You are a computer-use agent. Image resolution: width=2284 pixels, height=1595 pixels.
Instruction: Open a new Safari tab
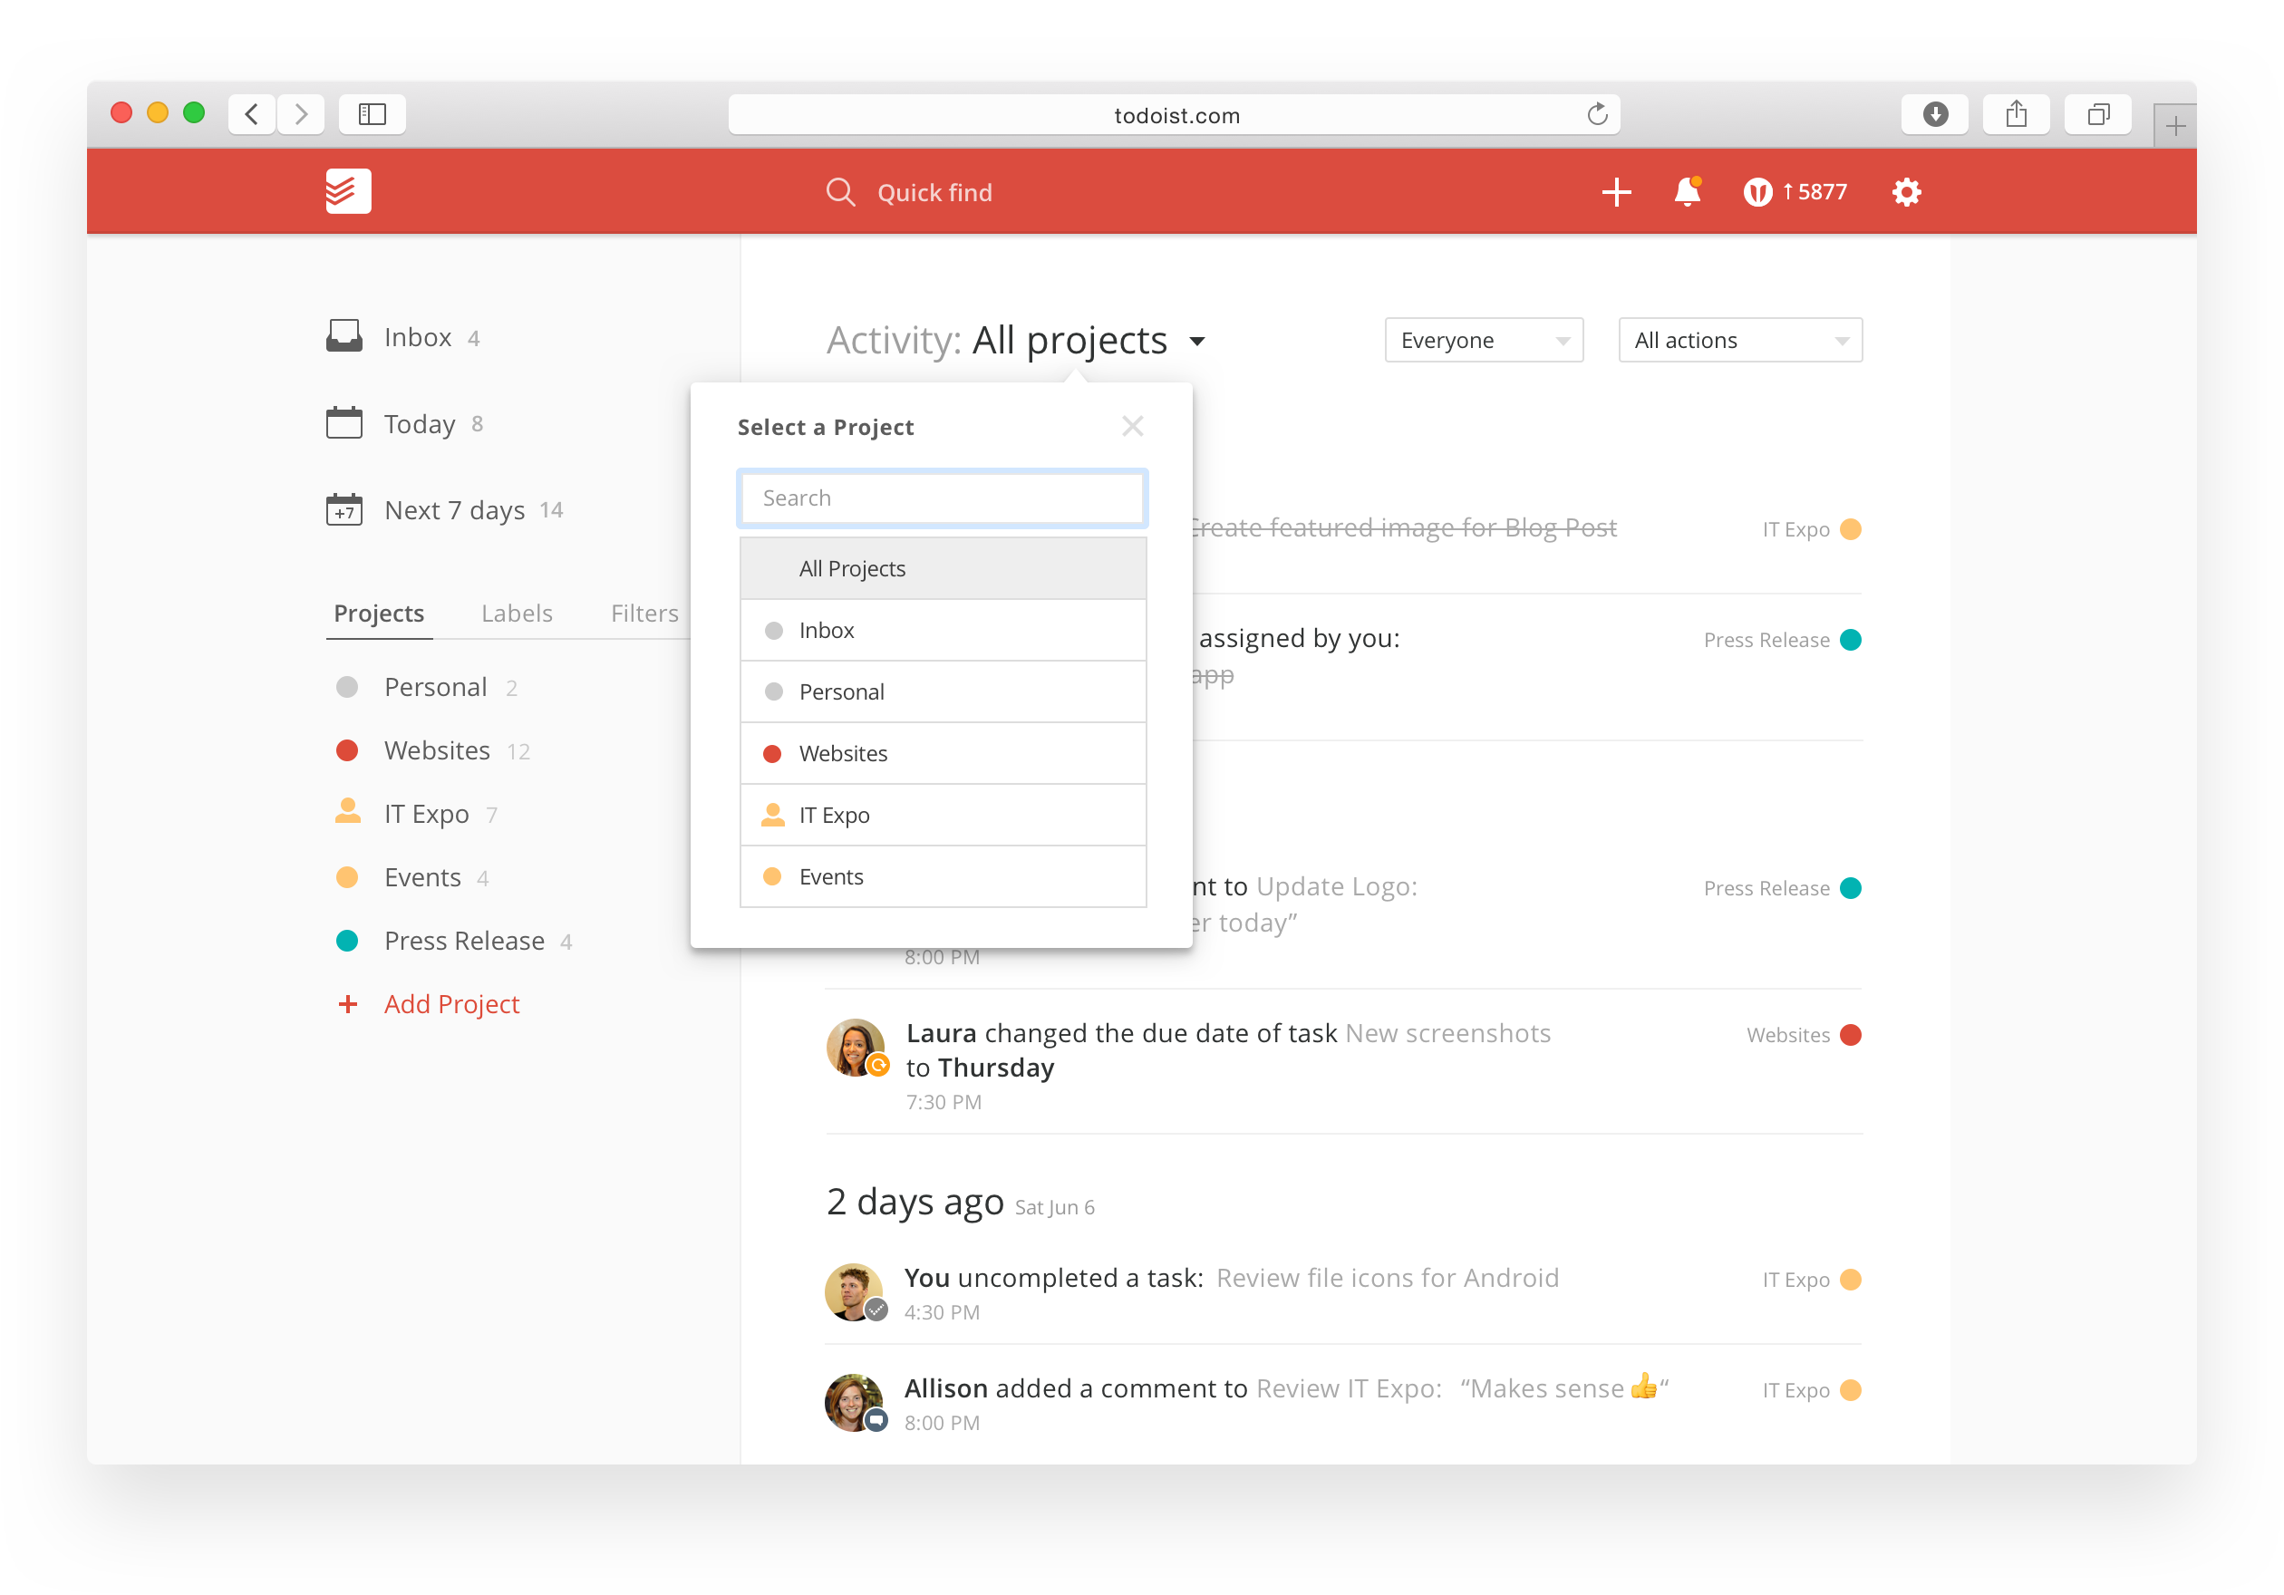(2174, 126)
